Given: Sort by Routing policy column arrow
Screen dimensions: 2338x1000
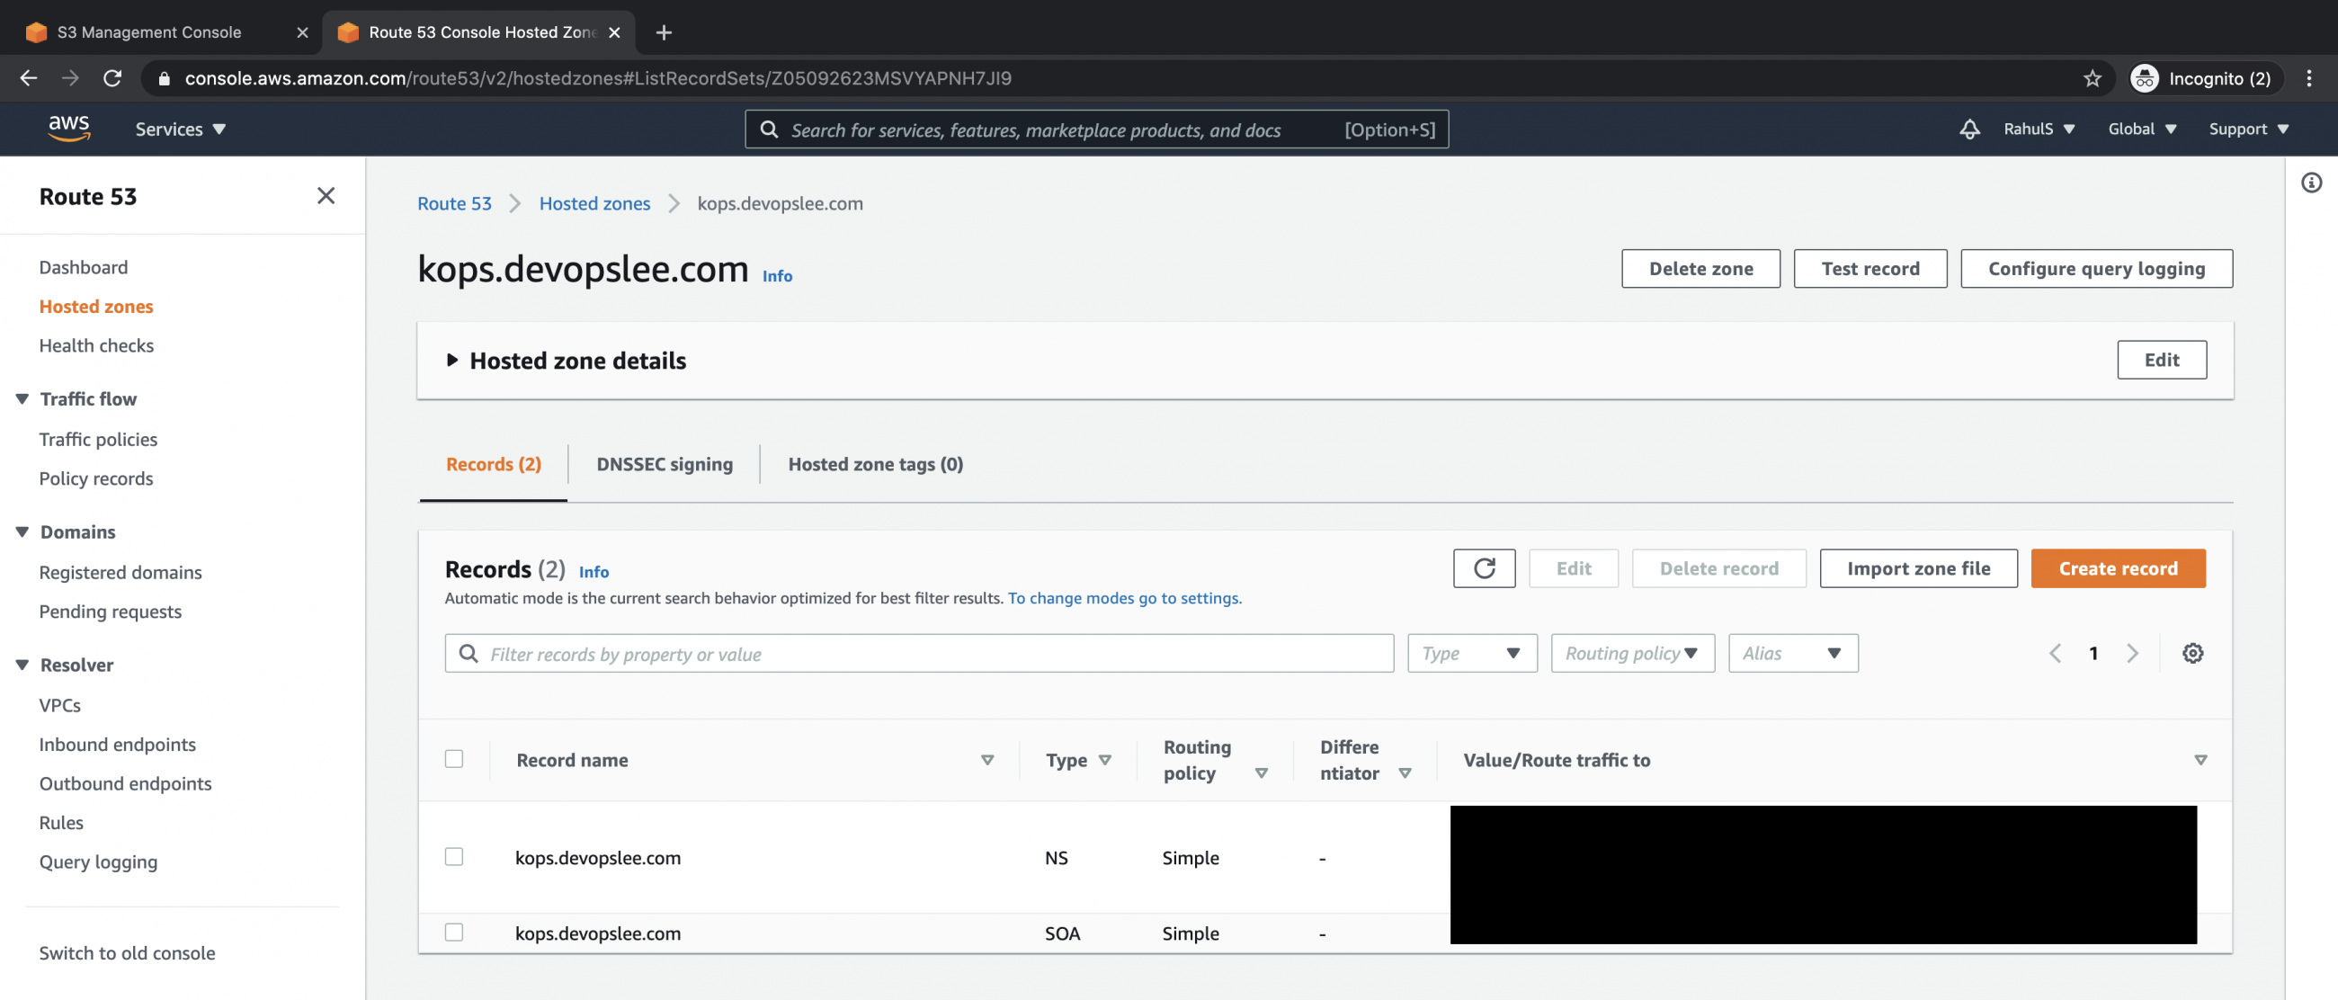Looking at the screenshot, I should tap(1261, 773).
